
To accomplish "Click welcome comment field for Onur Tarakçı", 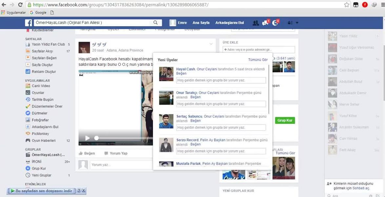I will pyautogui.click(x=221, y=104).
